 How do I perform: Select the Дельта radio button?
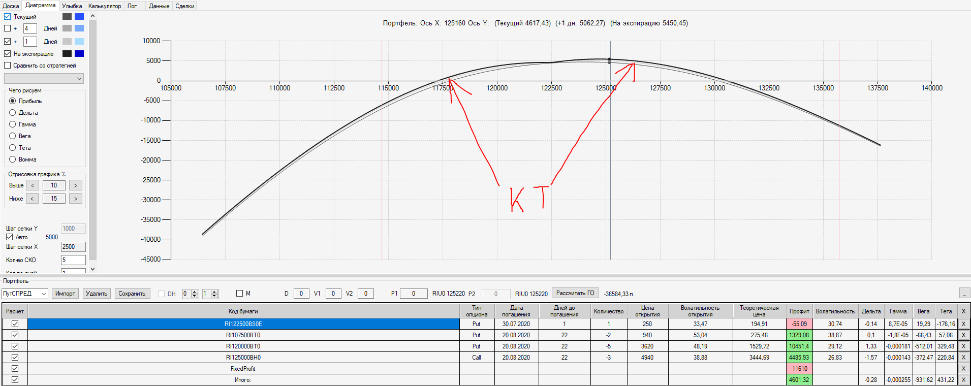(x=13, y=113)
